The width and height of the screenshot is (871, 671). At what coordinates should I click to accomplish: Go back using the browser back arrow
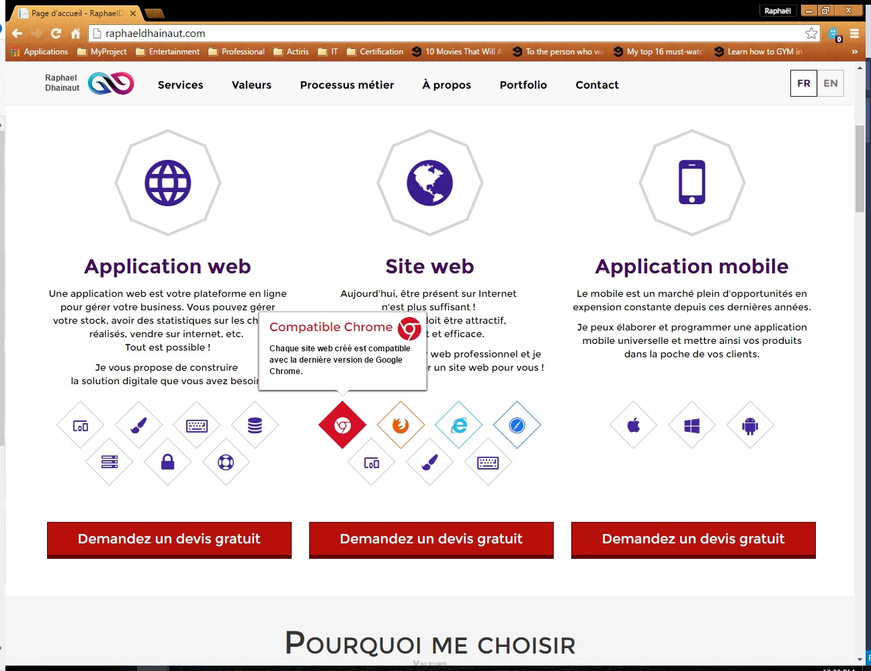(x=17, y=33)
